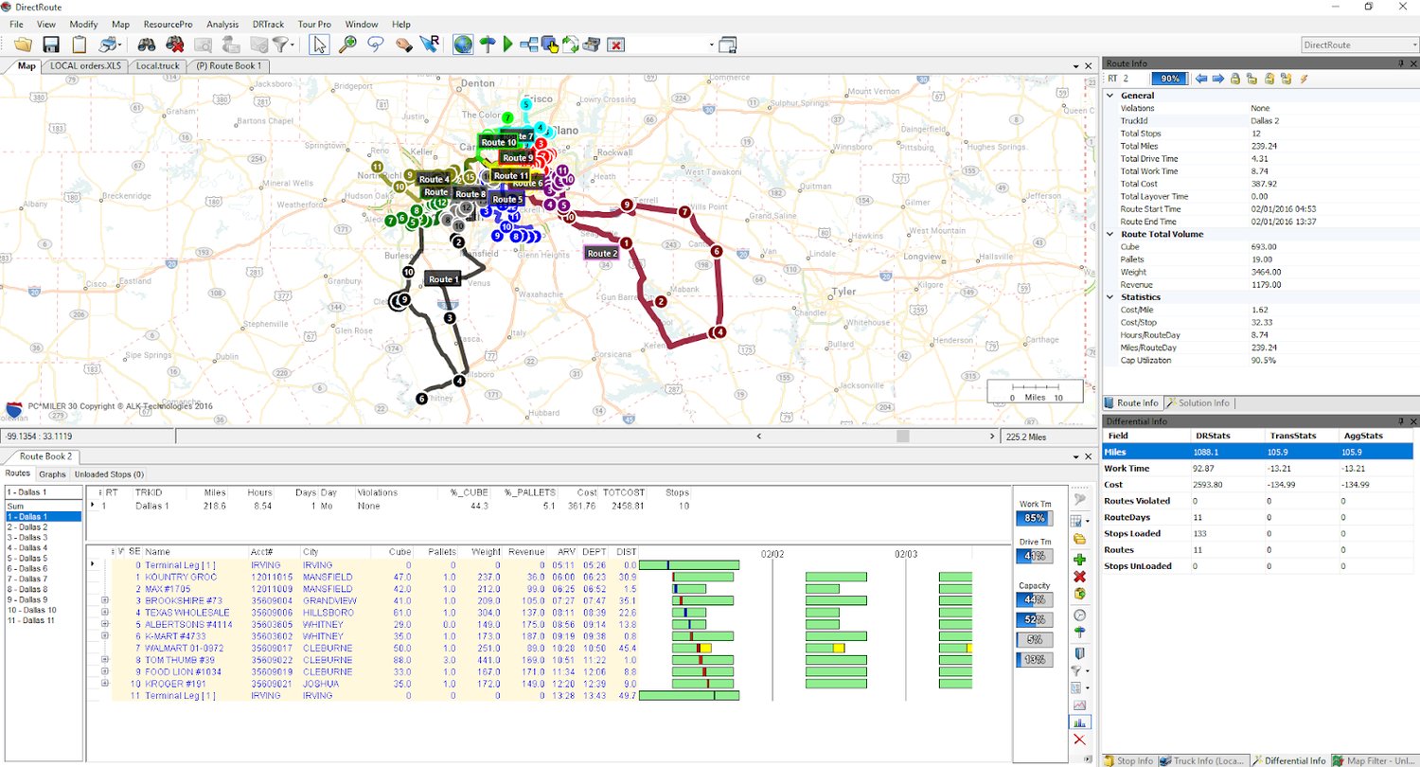Switch to the Graphs tab

point(52,473)
